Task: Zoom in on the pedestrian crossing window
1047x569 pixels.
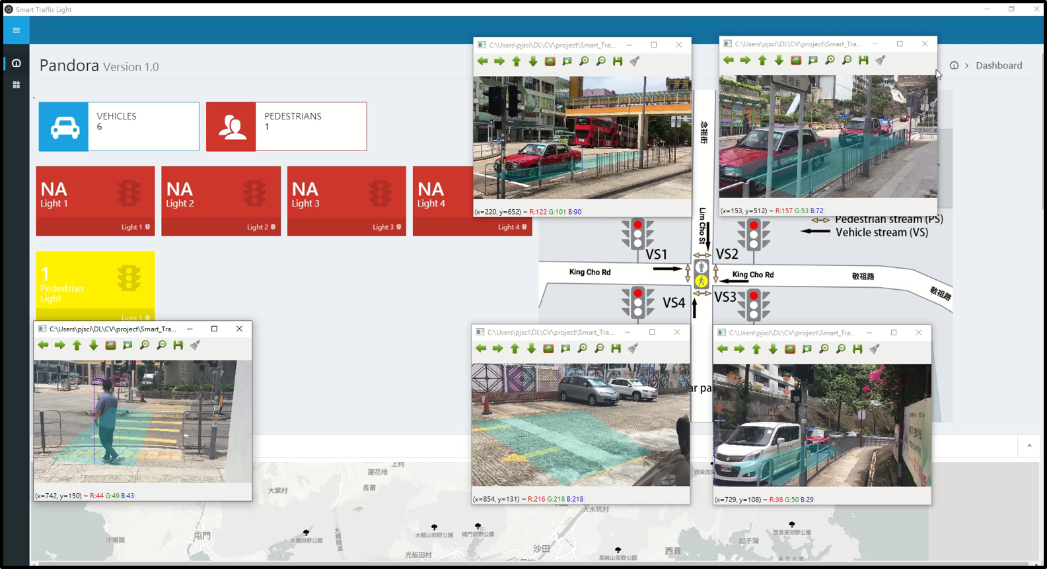Action: coord(145,345)
